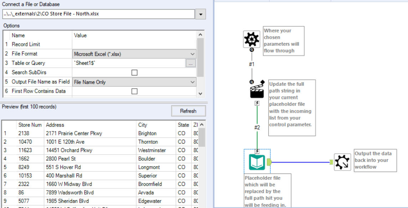This screenshot has width=408, height=208.
Task: Click the Q input anchor on the Action tool
Action: tap(252, 82)
